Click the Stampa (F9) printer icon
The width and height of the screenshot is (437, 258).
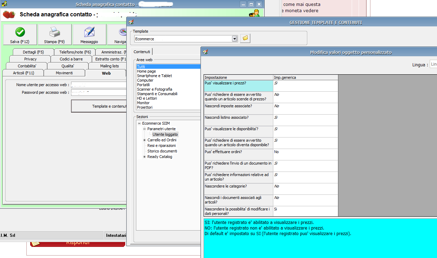[x=54, y=33]
